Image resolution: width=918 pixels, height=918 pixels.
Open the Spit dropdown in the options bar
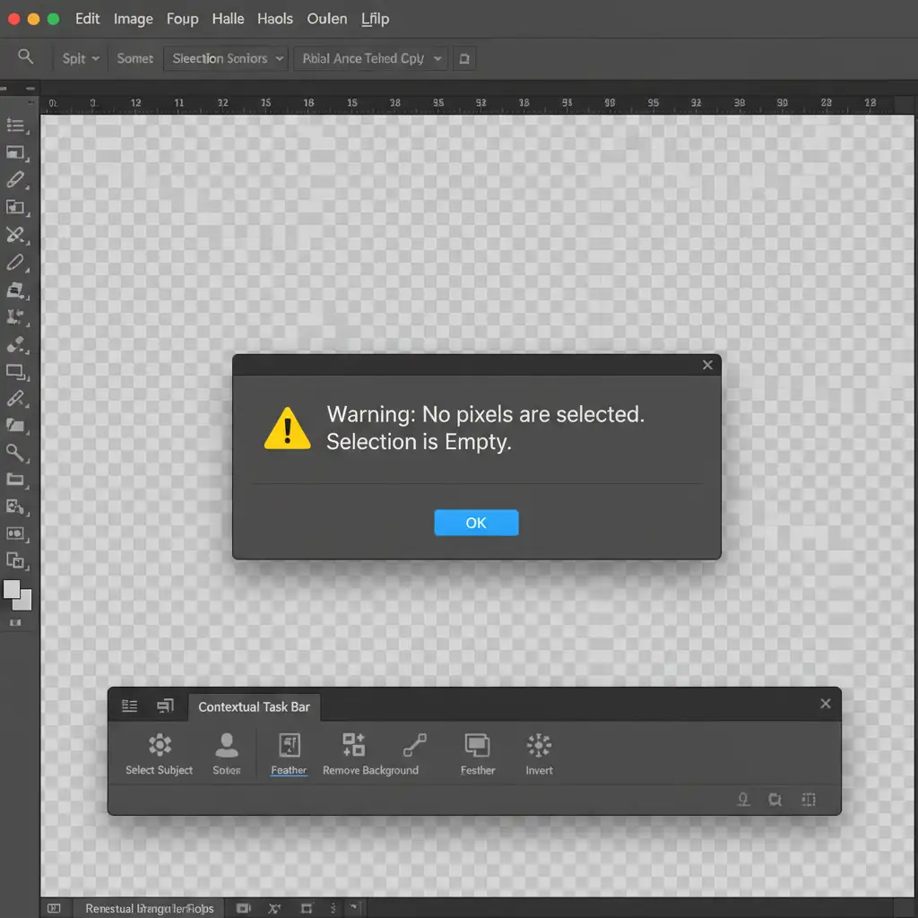click(x=81, y=58)
